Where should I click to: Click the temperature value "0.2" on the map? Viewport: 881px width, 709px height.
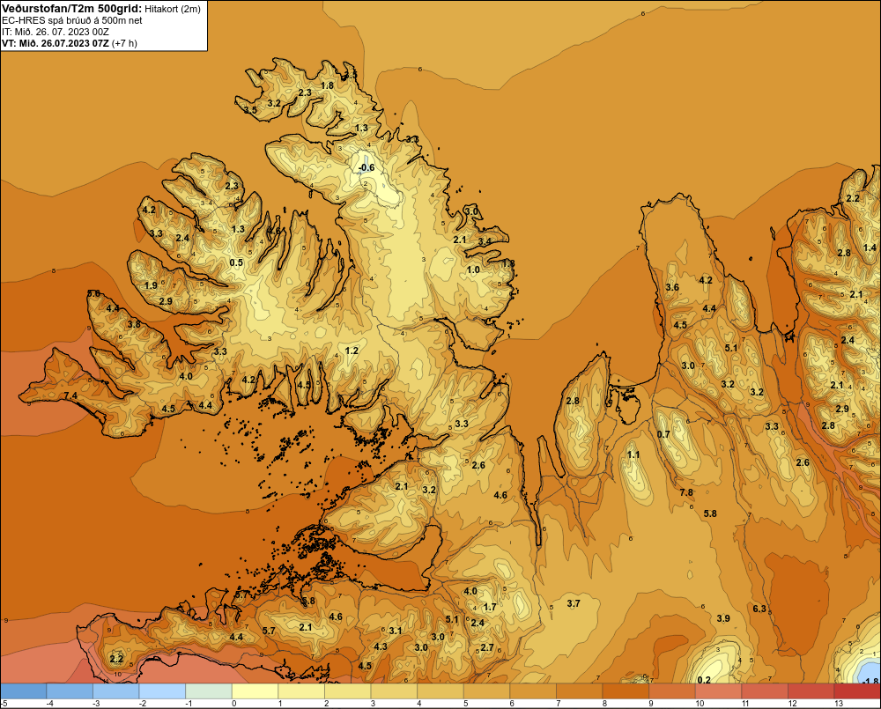[x=704, y=680]
